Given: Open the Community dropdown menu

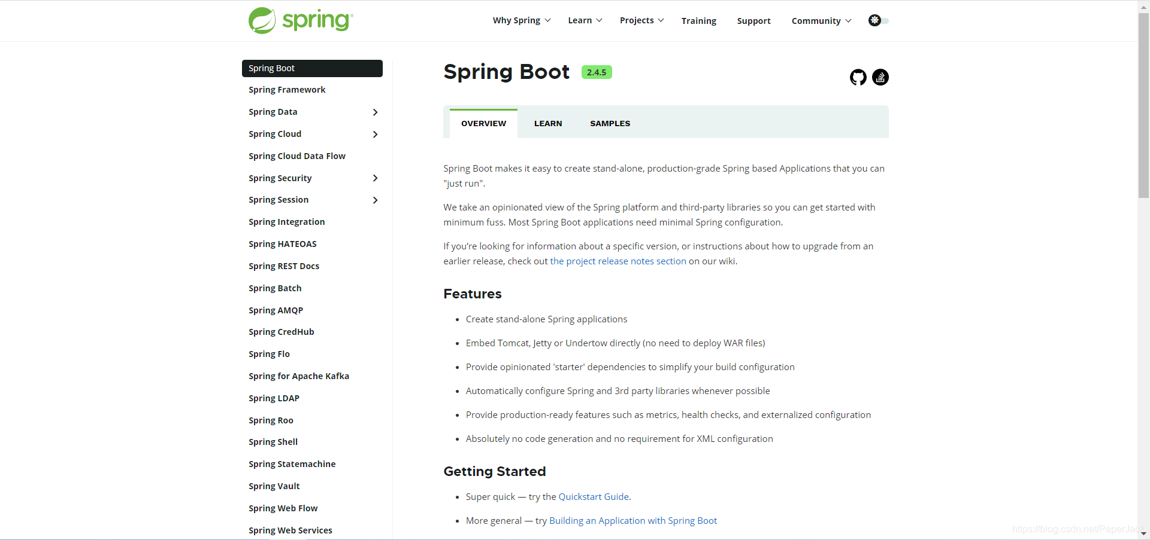Looking at the screenshot, I should (821, 21).
